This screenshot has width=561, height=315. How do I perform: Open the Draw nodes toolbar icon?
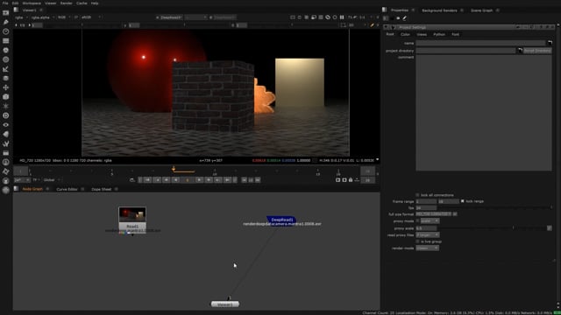(x=6, y=22)
